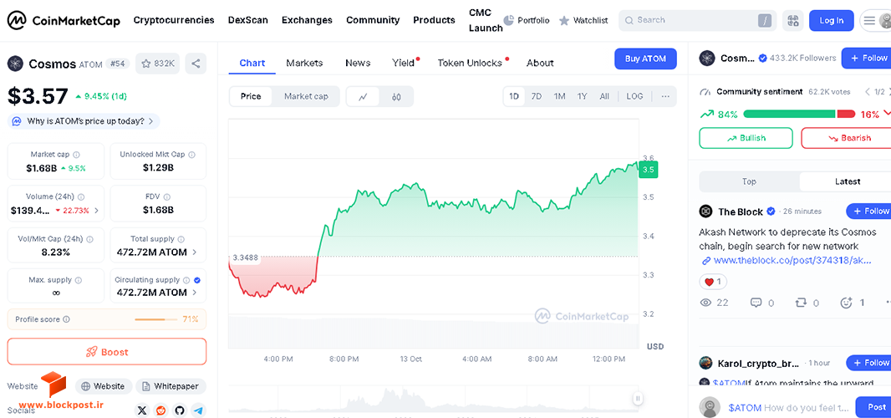Image resolution: width=891 pixels, height=418 pixels.
Task: Open CMC Launch menu
Action: (486, 20)
